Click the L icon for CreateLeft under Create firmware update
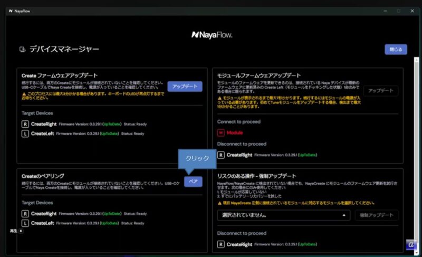Screen dimensions: 422x257 click(x=25, y=134)
